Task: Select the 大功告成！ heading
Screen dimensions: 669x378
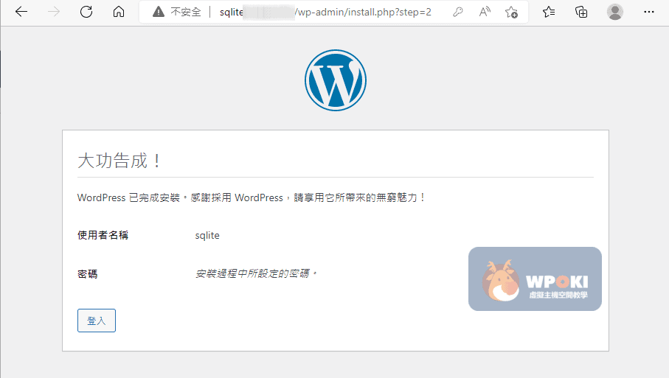Action: coord(120,161)
